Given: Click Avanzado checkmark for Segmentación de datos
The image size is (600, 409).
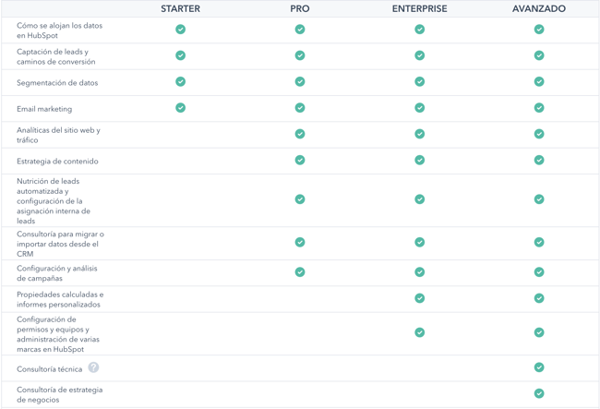Looking at the screenshot, I should (539, 81).
